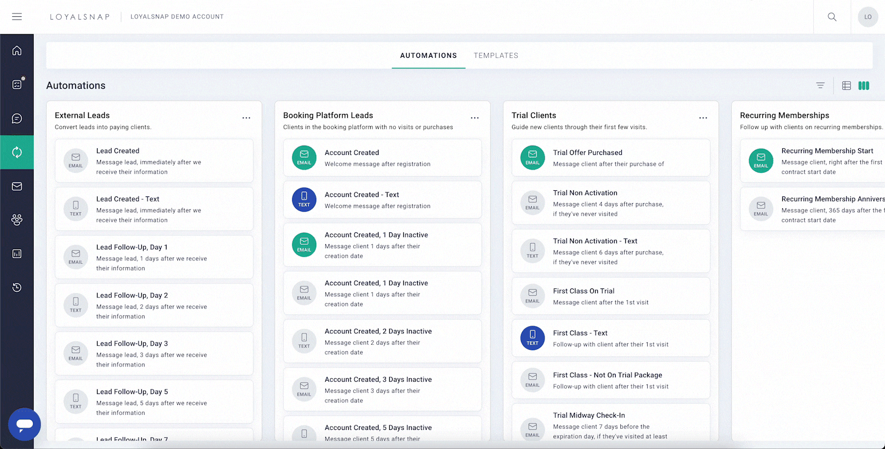Open the Home icon in sidebar
Screen dimensions: 885x449
point(17,51)
